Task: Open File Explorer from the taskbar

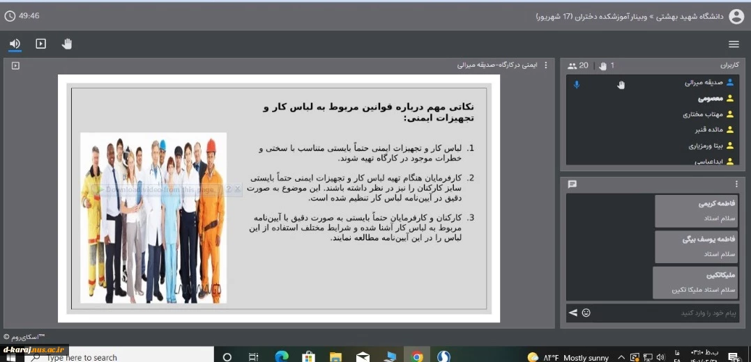Action: tap(335, 356)
